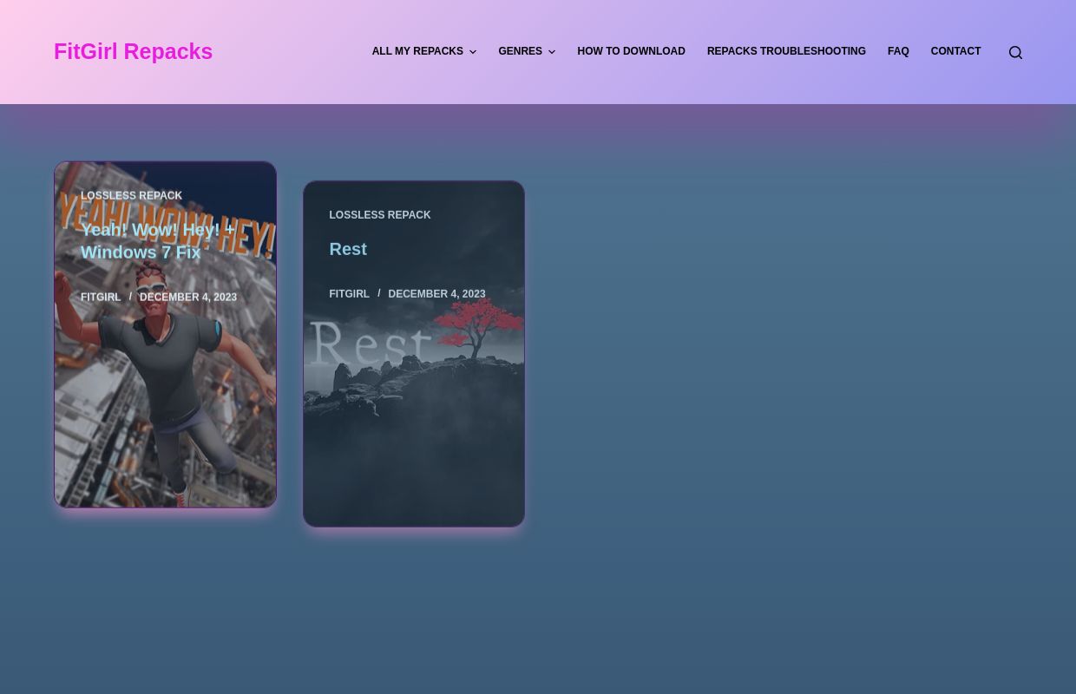Screen dimensions: 1076x694
Task: Open the CONTACT page
Action: click(x=955, y=51)
